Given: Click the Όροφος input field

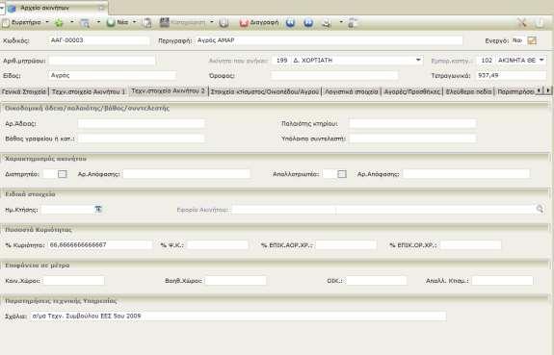Looking at the screenshot, I should tap(334, 75).
